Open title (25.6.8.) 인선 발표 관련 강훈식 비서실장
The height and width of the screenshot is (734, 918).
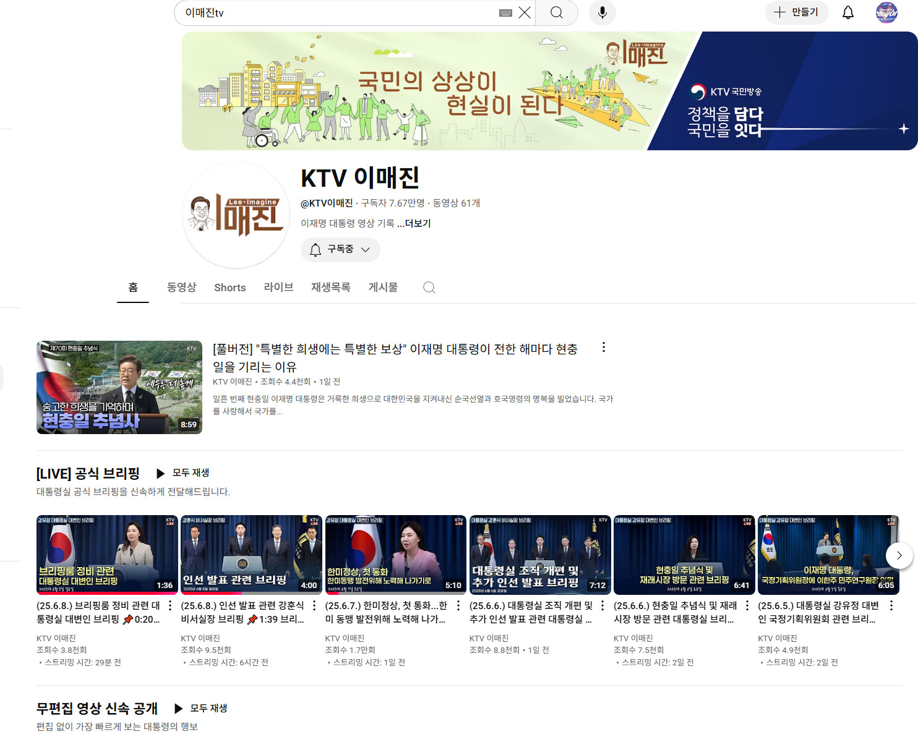[x=242, y=612]
